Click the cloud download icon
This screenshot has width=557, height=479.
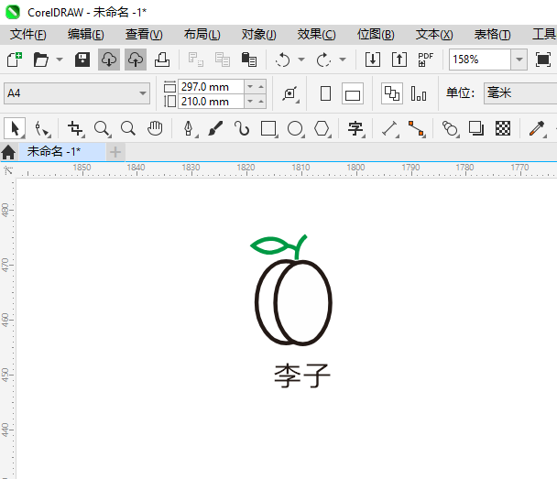(x=109, y=60)
